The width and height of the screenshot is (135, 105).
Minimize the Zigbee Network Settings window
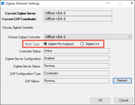pyautogui.click(x=108, y=3)
